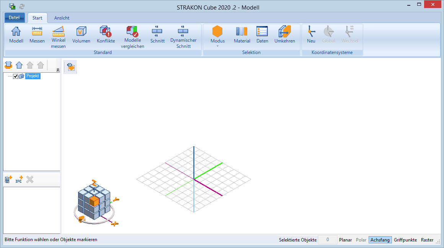Click the refresh icon in title bar

[22, 6]
